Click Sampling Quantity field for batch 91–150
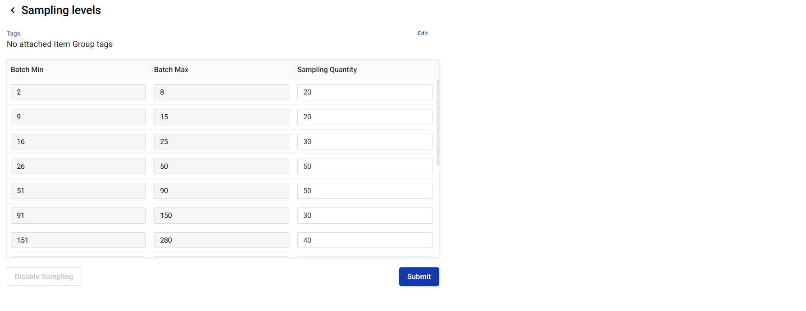The image size is (806, 311). [x=364, y=216]
